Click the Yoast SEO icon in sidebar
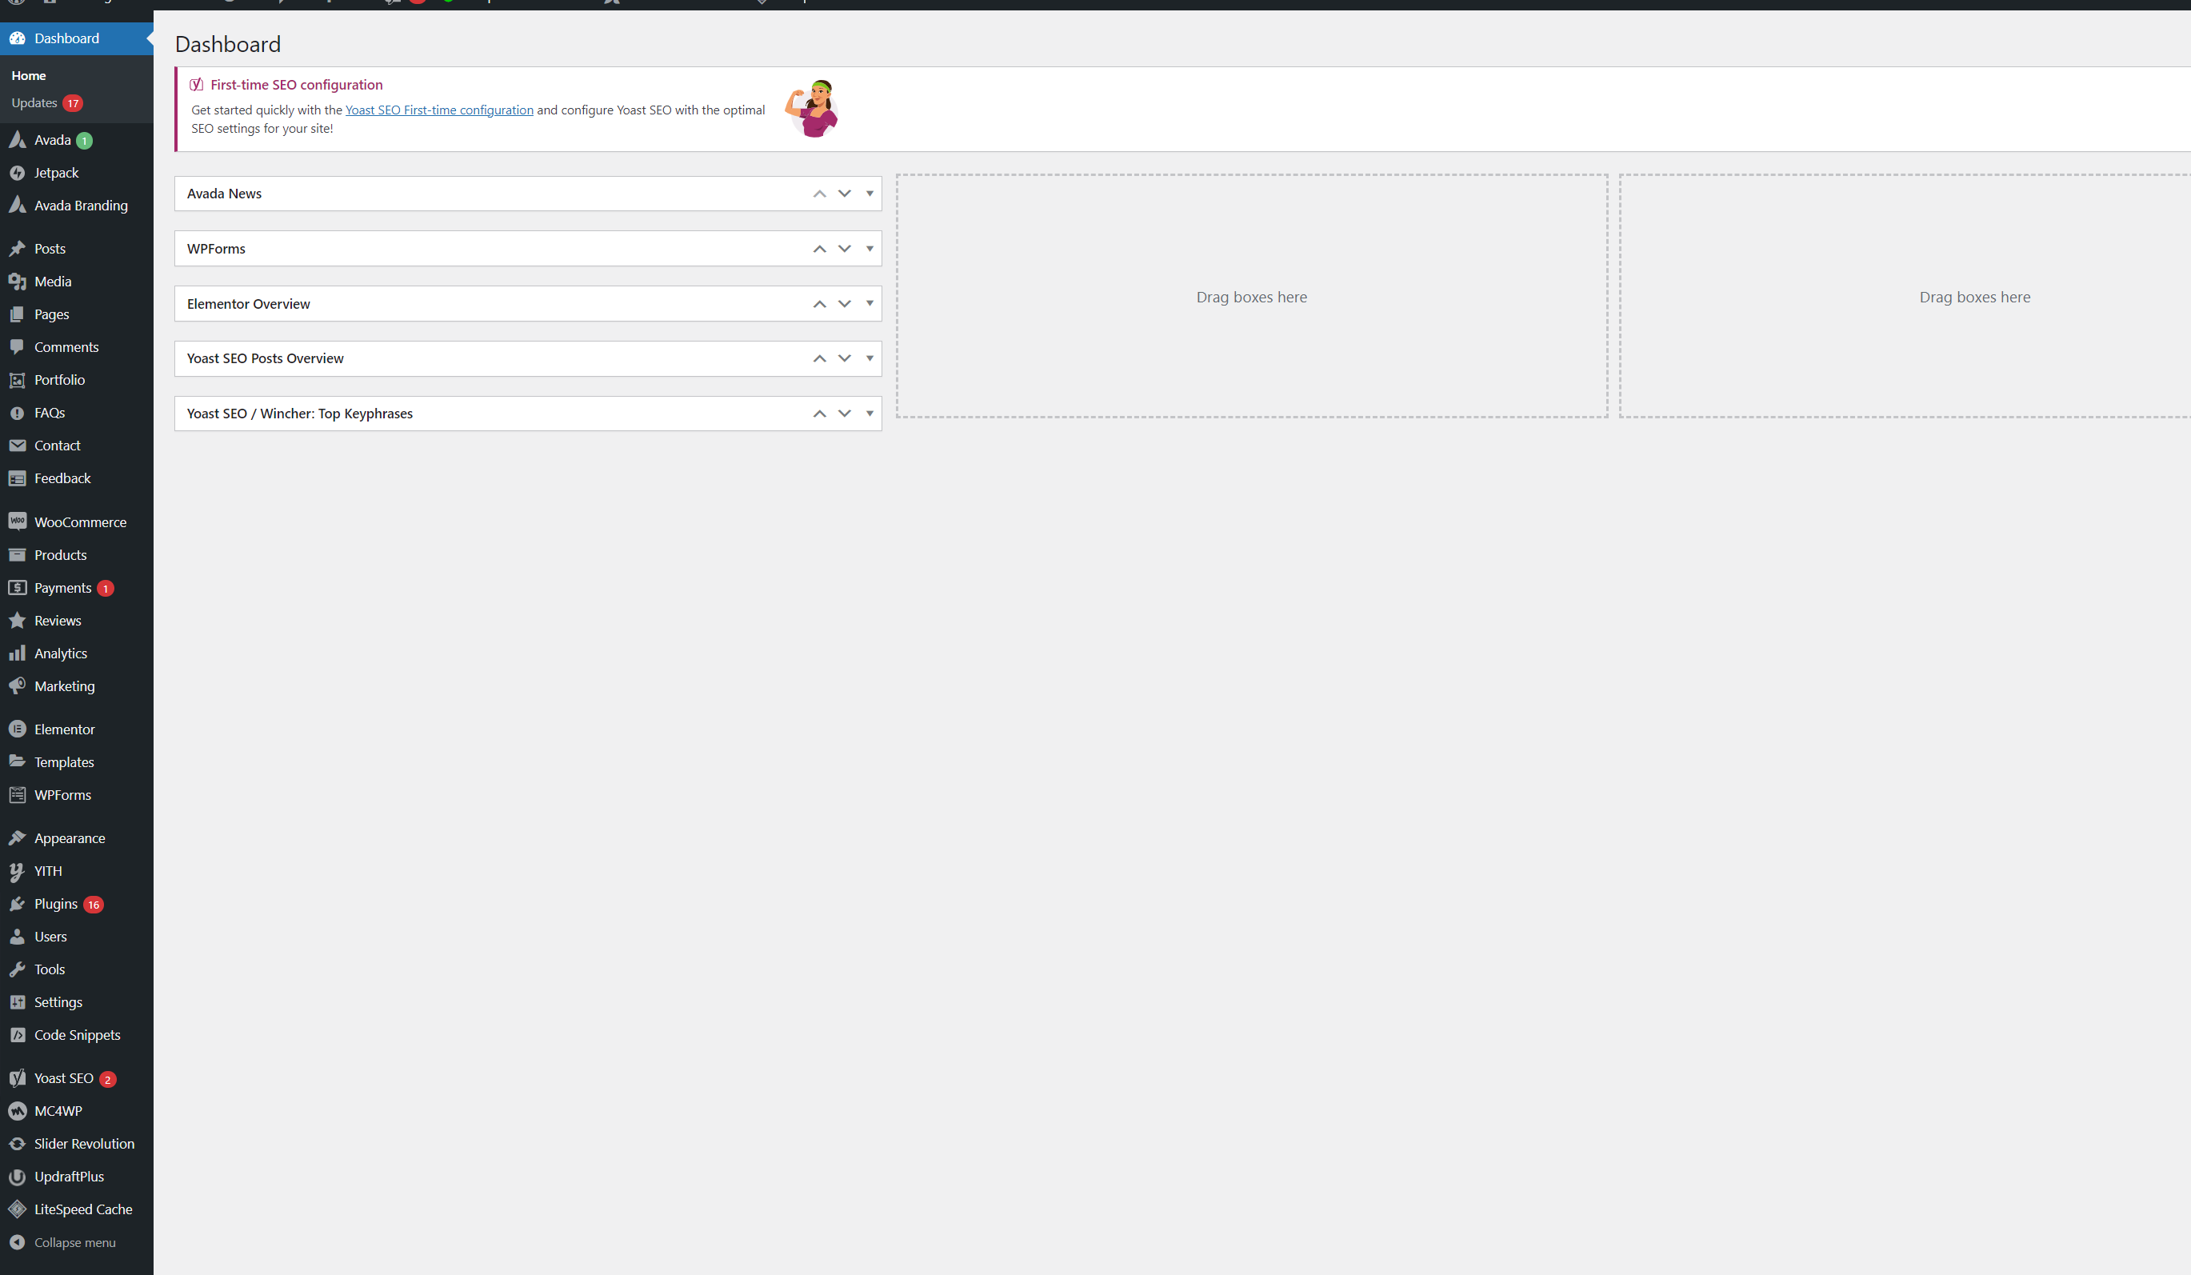Viewport: 2191px width, 1275px height. click(x=18, y=1077)
